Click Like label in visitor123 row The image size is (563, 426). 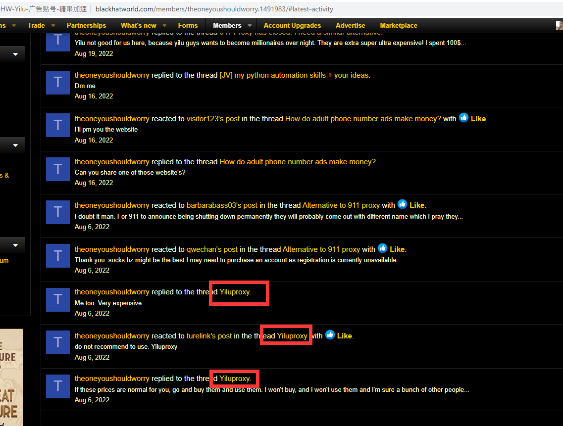(x=478, y=118)
